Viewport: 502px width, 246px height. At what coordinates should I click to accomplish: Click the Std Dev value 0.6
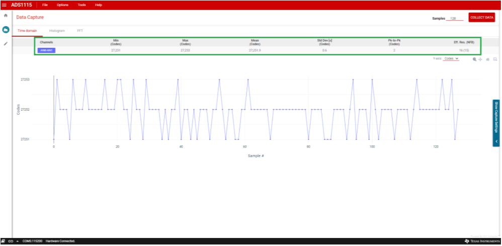tap(324, 50)
